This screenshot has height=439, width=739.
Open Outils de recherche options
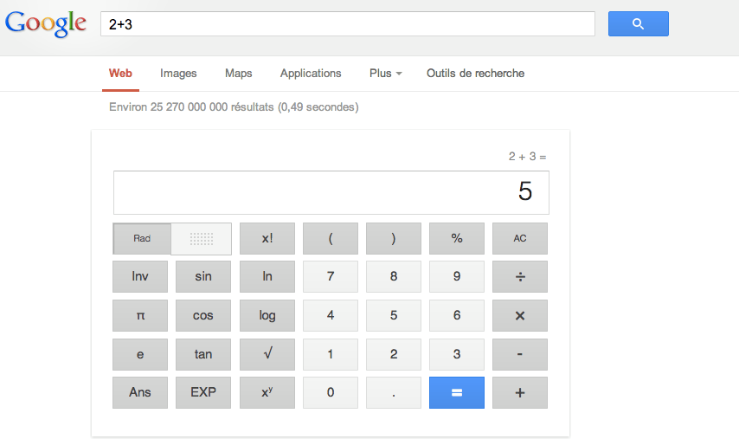point(475,74)
